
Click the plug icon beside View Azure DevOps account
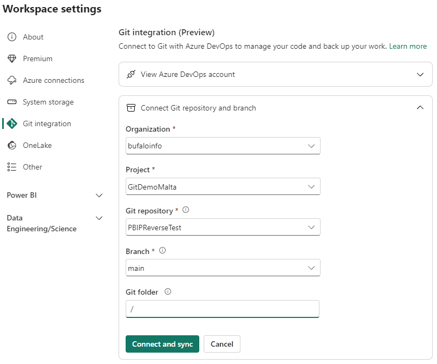click(x=131, y=74)
